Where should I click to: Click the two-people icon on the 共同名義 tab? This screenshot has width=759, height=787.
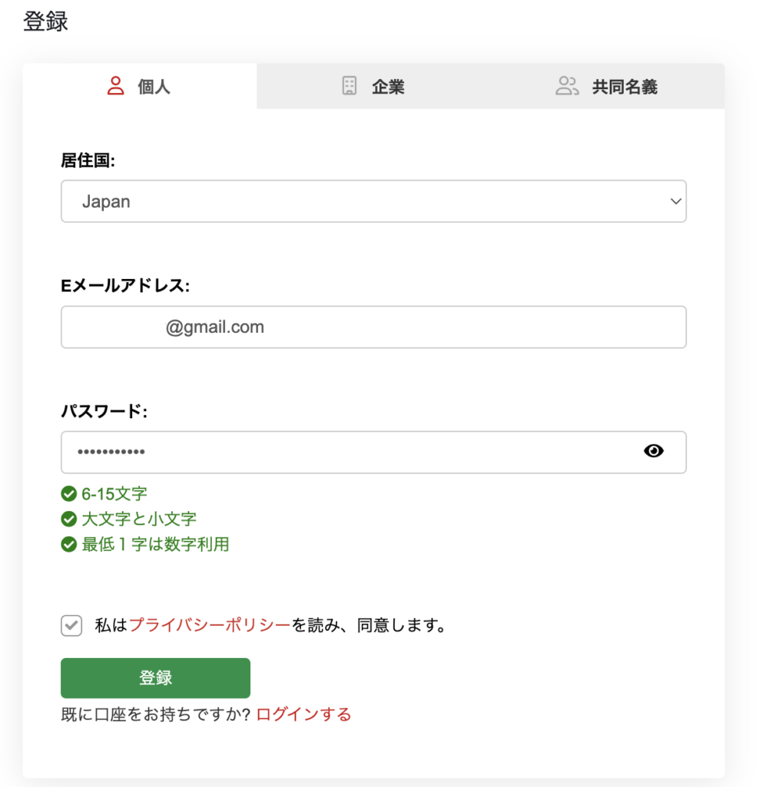pyautogui.click(x=567, y=86)
